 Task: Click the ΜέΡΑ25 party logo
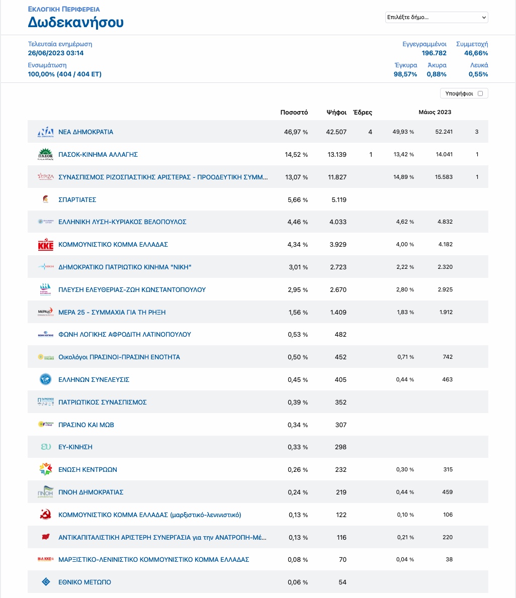pos(45,312)
